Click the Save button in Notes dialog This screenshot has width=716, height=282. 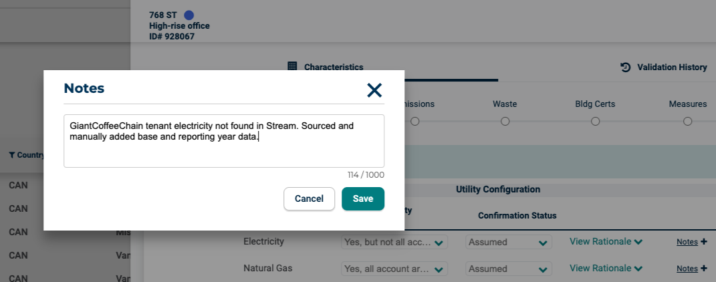362,198
